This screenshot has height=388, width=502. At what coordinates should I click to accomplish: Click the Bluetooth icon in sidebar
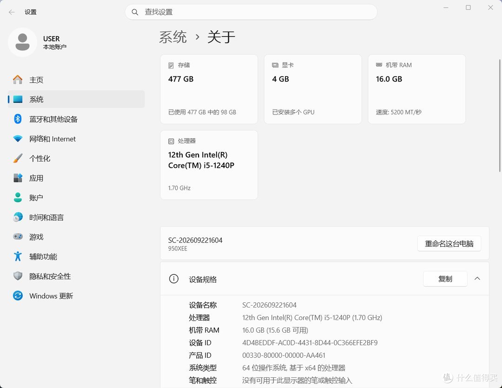[x=18, y=119]
